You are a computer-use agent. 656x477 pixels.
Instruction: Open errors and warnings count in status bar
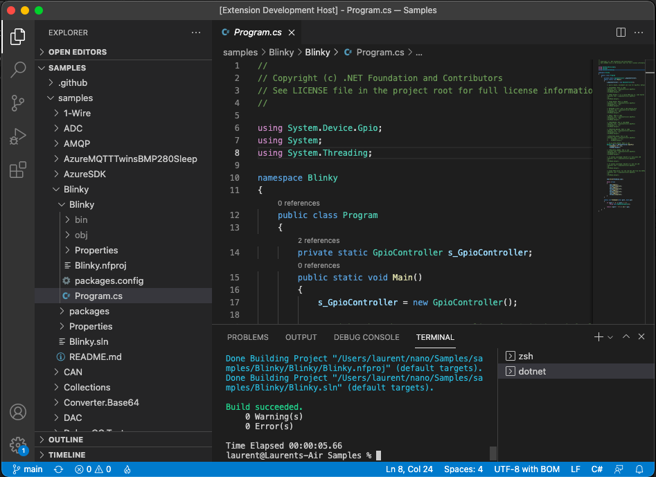point(93,469)
